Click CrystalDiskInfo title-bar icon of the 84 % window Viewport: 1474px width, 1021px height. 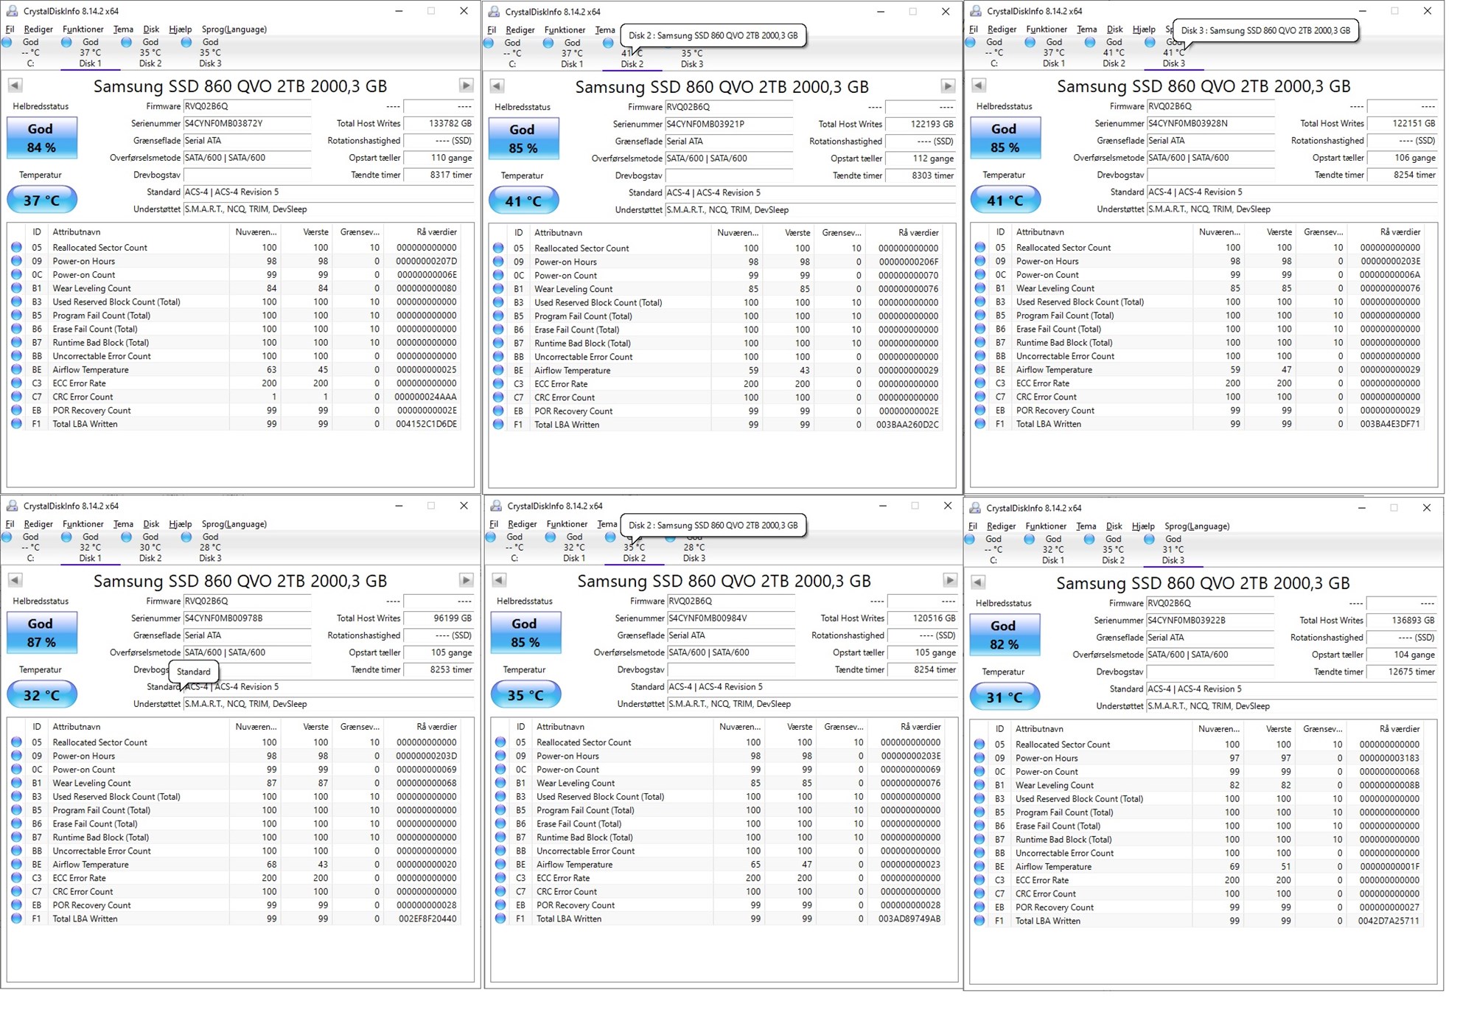click(x=12, y=10)
